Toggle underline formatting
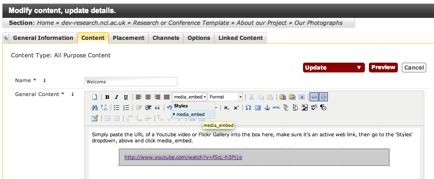The width and height of the screenshot is (434, 179). pos(126,97)
